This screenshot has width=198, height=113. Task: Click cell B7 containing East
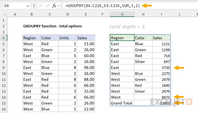pos(32,56)
